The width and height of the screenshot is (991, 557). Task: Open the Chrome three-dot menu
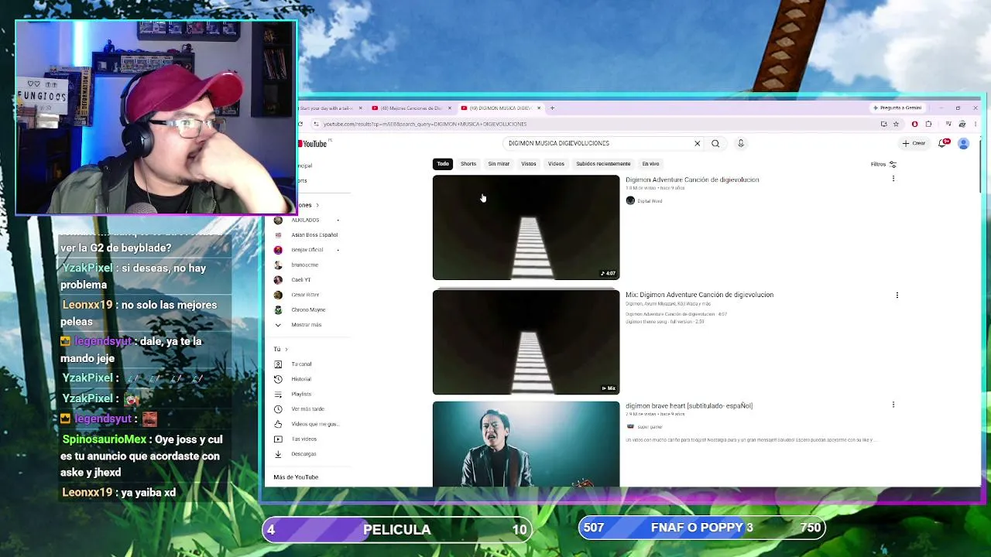tap(974, 124)
